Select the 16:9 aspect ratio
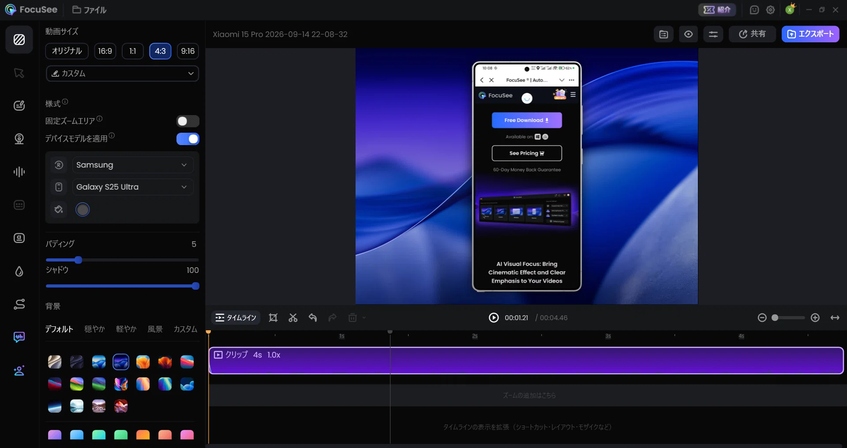This screenshot has height=448, width=847. click(105, 51)
